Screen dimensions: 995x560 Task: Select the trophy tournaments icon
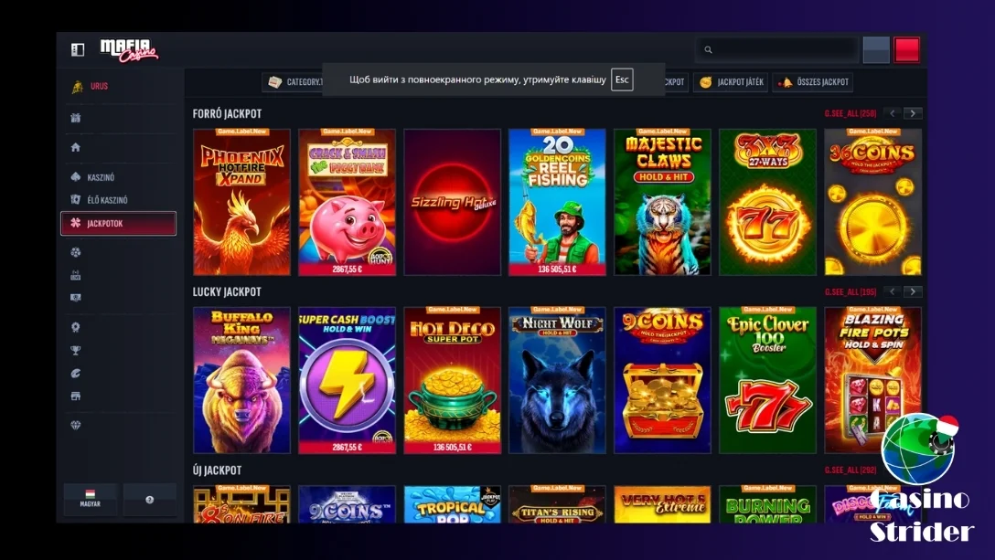[x=76, y=349]
